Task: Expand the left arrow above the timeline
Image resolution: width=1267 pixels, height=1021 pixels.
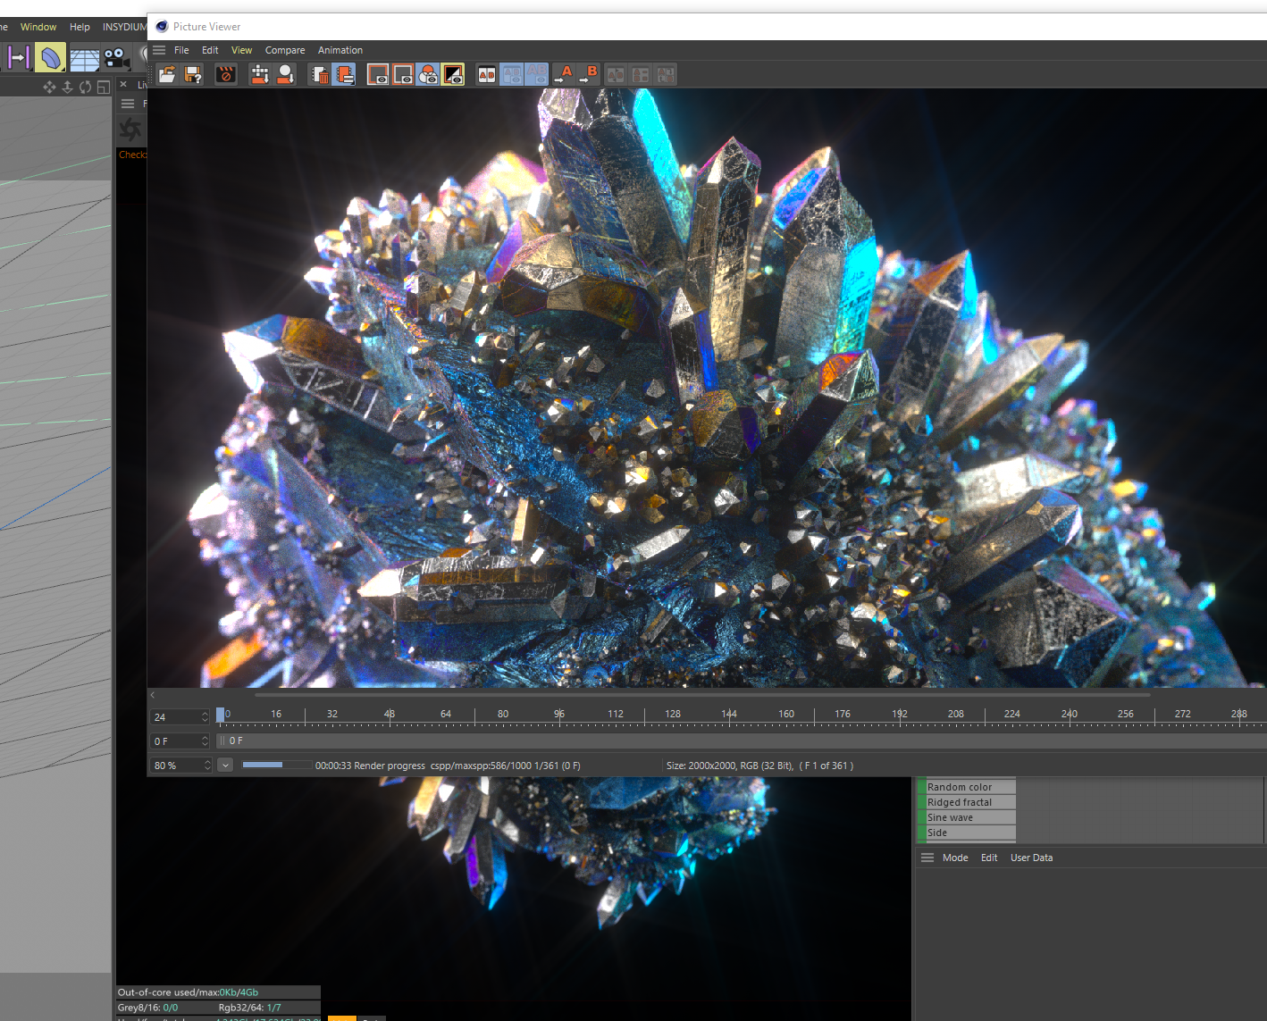Action: point(153,695)
